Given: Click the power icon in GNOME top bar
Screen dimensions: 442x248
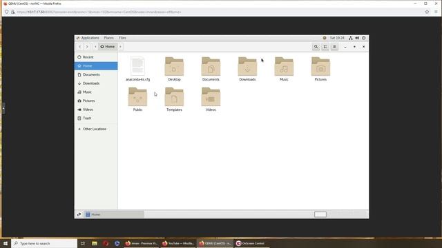Looking at the screenshot, I should [364, 38].
